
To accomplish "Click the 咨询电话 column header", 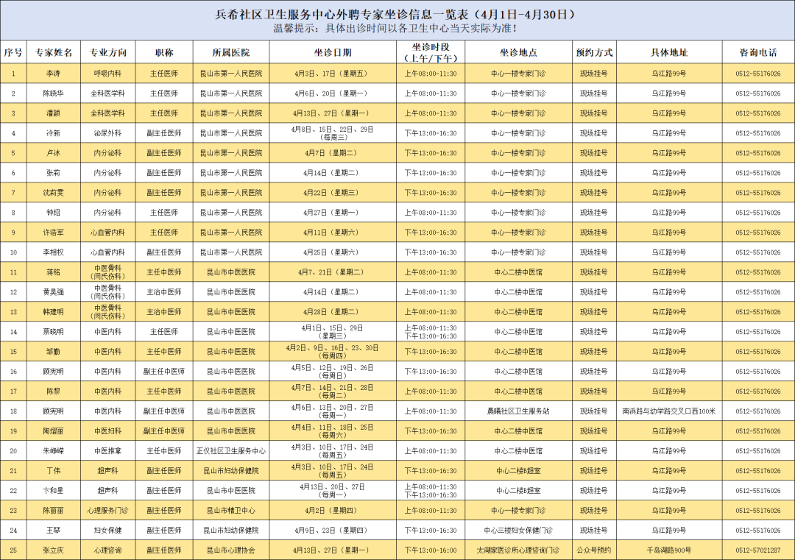I will [x=758, y=53].
